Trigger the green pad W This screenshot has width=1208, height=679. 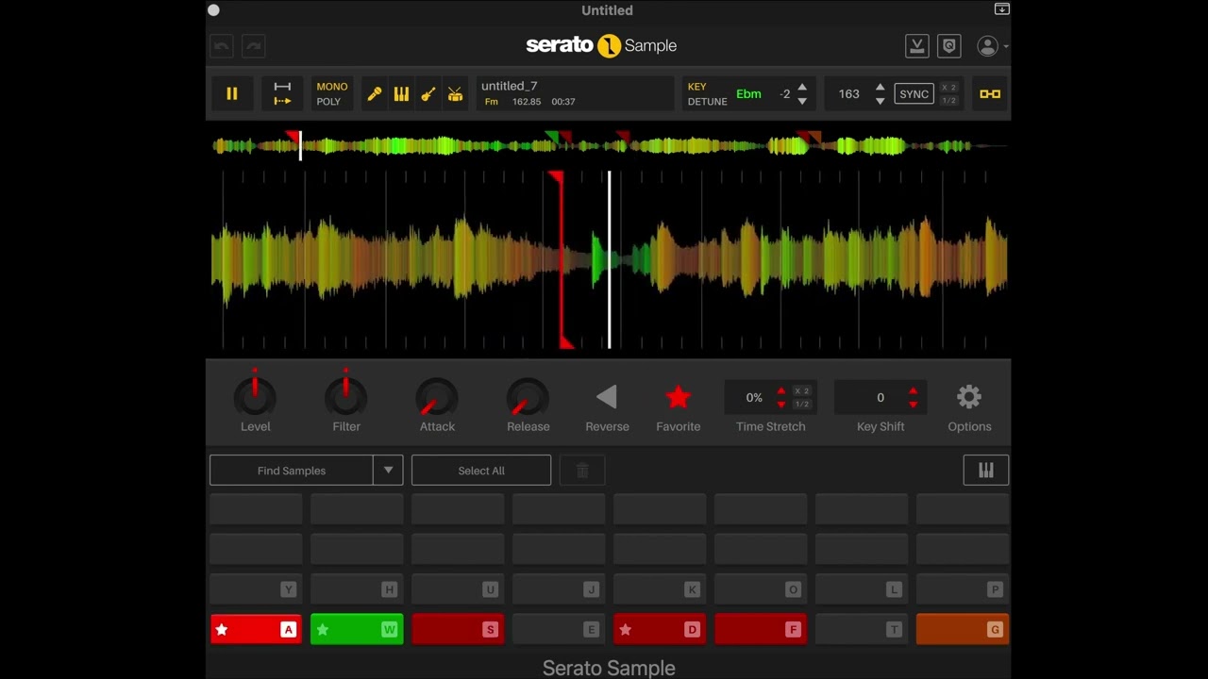pyautogui.click(x=357, y=629)
